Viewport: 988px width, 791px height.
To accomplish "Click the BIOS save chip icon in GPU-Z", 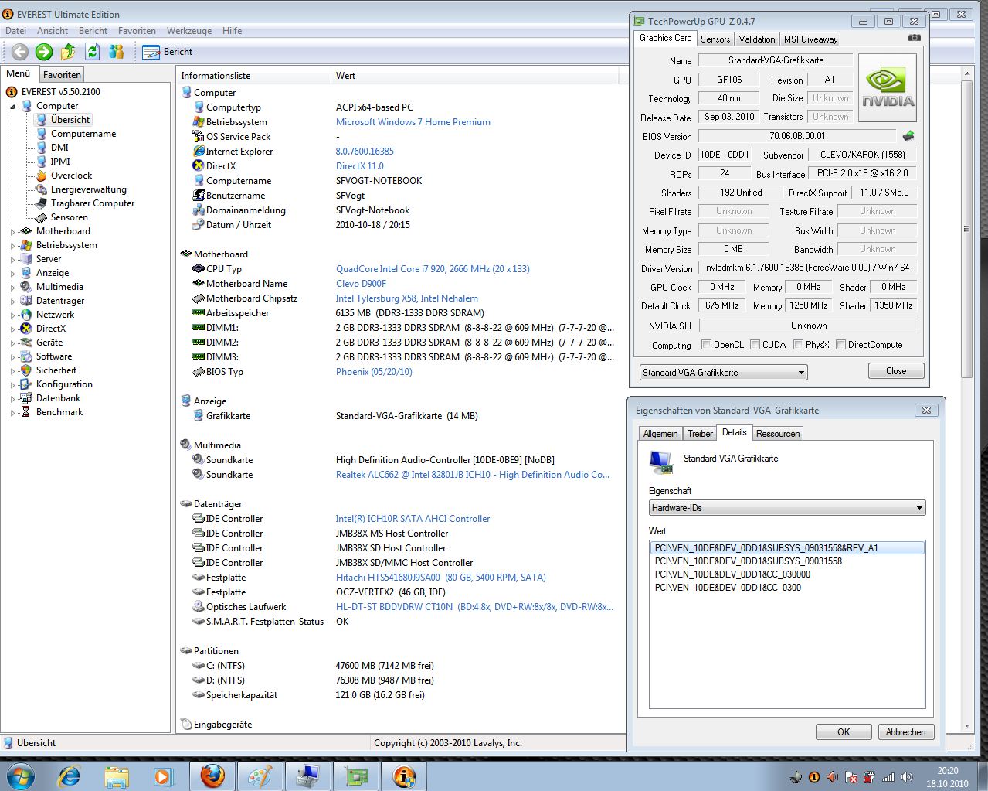I will [908, 136].
